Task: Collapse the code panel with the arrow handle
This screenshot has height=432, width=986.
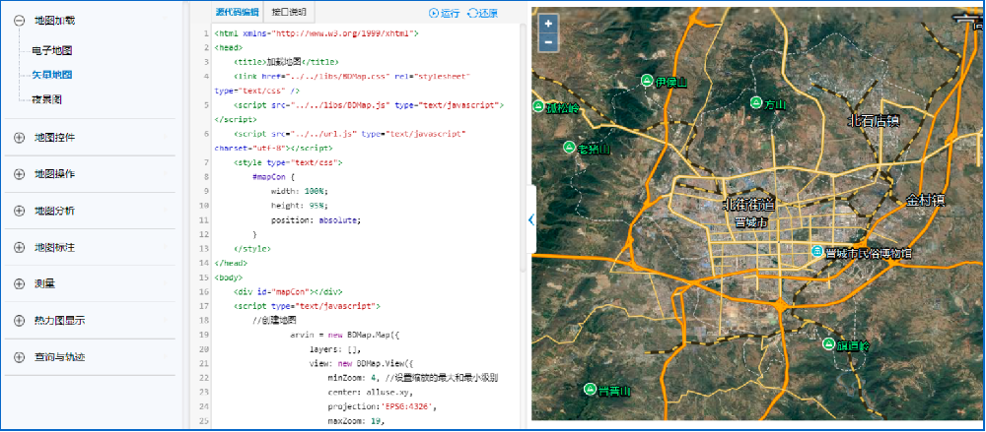Action: point(530,219)
